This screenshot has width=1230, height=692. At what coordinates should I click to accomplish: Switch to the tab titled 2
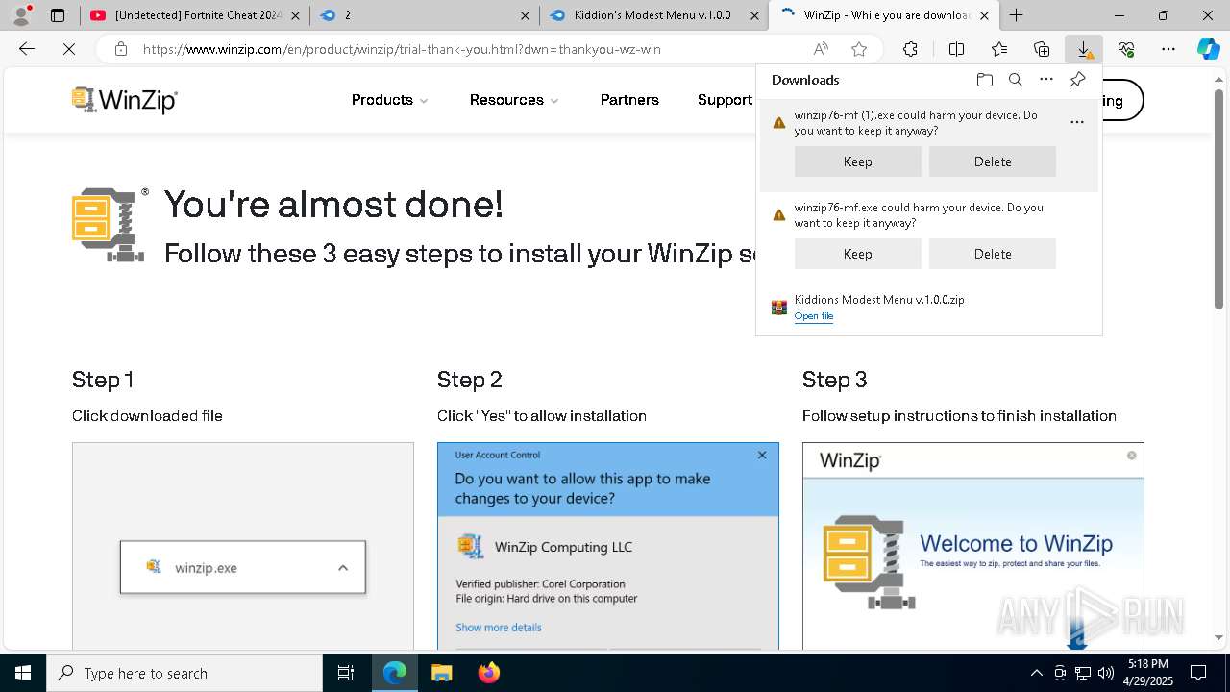pos(425,15)
